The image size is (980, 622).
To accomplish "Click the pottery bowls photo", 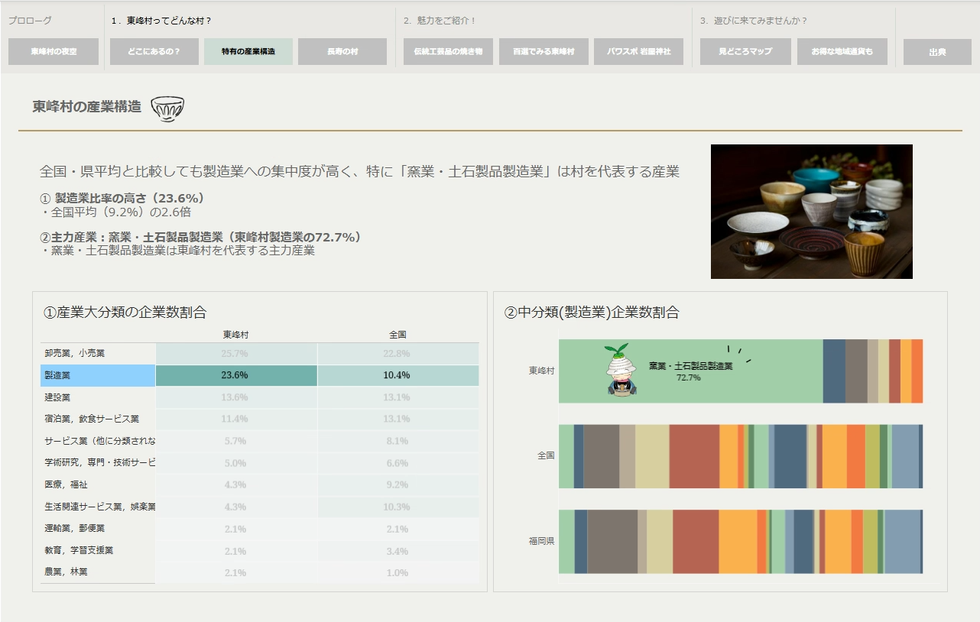I will coord(811,212).
